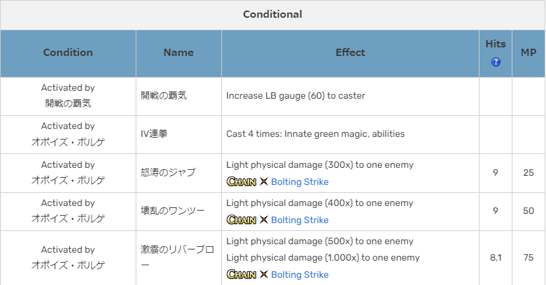Select the Name column header
This screenshot has width=546, height=285.
click(x=178, y=53)
